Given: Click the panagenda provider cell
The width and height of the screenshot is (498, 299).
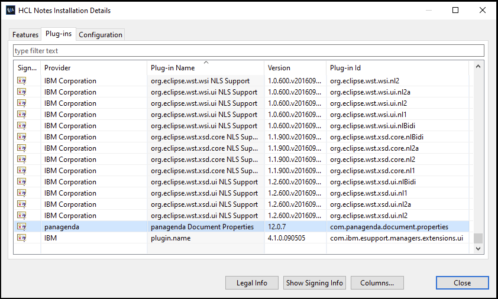Looking at the screenshot, I should [x=62, y=227].
